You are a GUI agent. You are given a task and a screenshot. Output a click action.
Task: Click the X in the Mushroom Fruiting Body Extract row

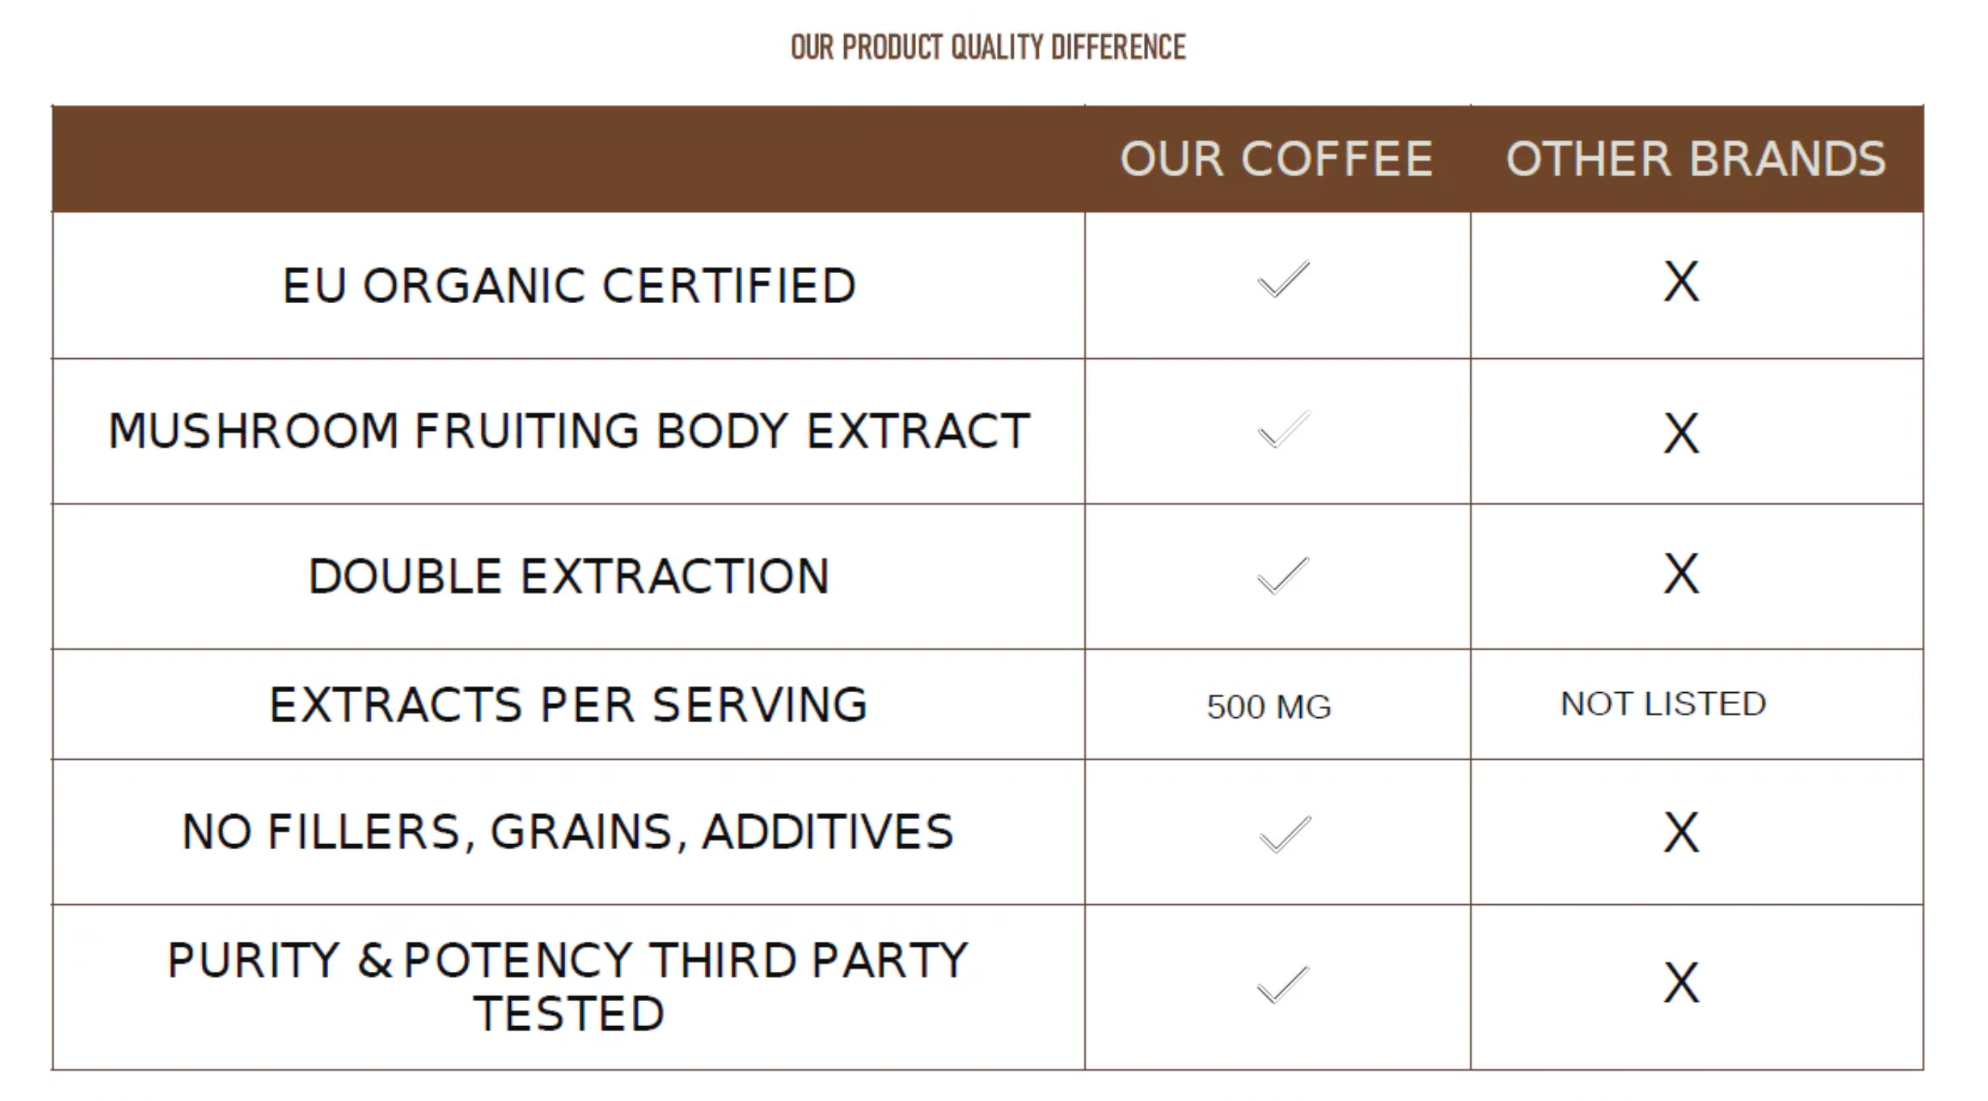pyautogui.click(x=1681, y=433)
